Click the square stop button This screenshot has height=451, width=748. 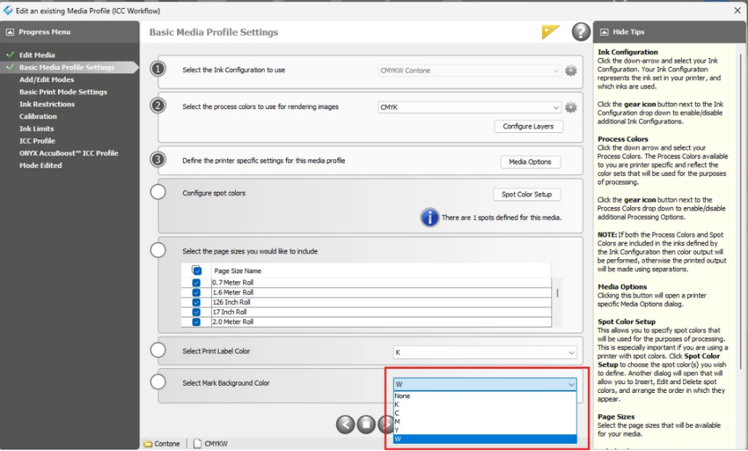click(366, 424)
